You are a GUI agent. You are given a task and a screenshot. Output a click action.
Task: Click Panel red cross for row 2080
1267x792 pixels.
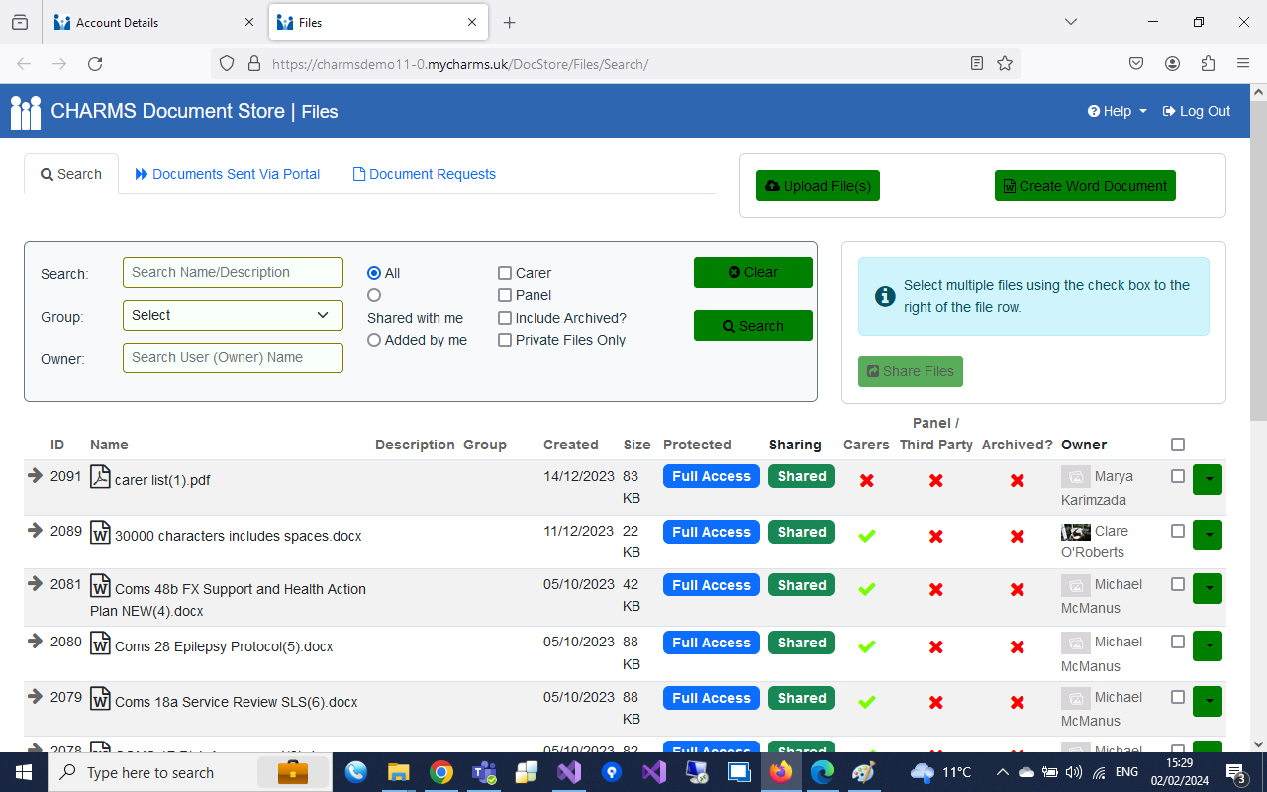point(935,646)
